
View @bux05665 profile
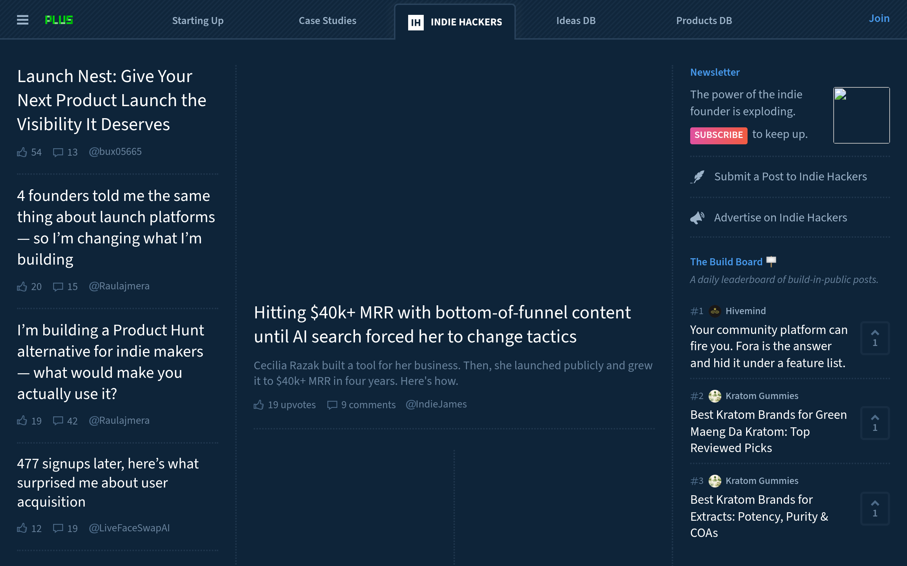coord(115,152)
